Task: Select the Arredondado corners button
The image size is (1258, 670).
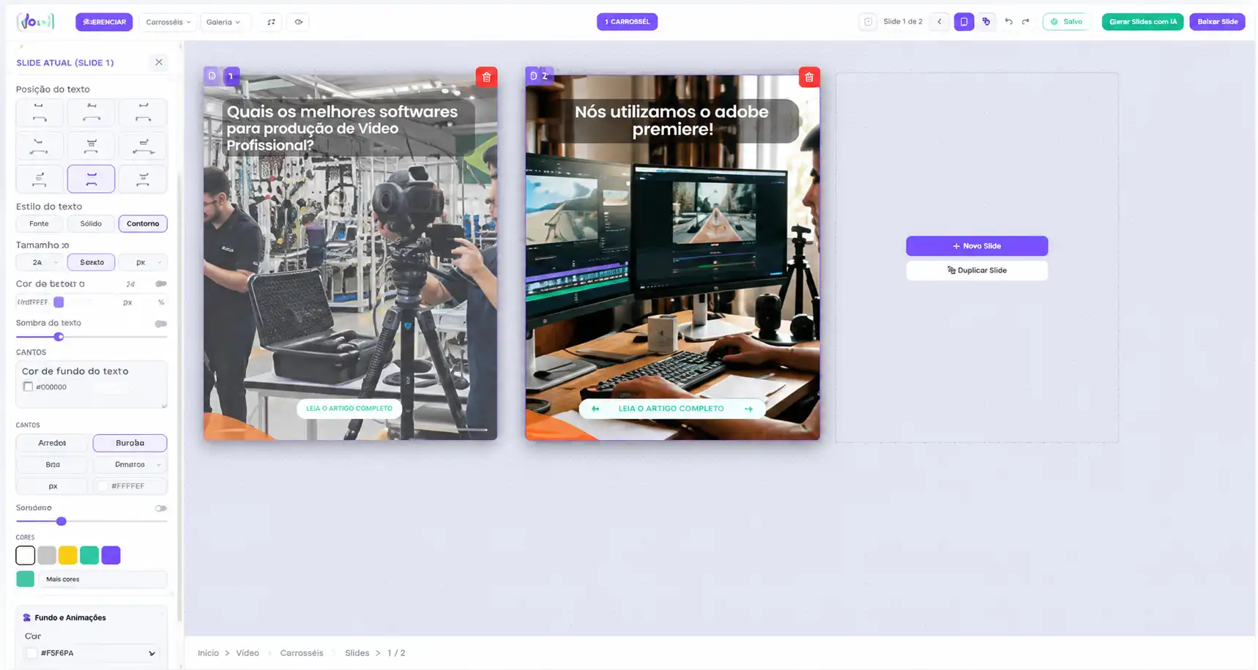Action: click(x=52, y=443)
